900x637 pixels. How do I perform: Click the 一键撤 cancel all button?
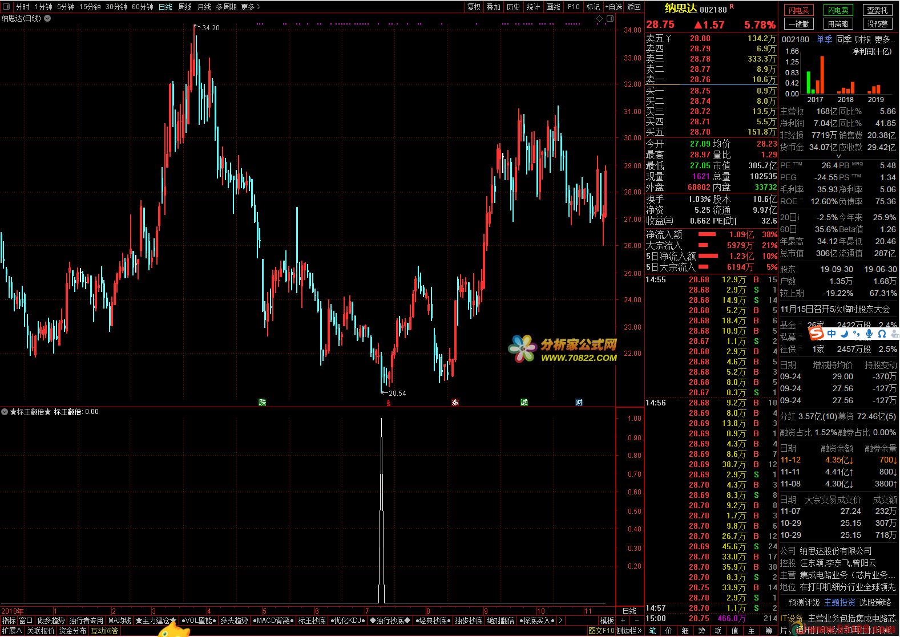[799, 24]
